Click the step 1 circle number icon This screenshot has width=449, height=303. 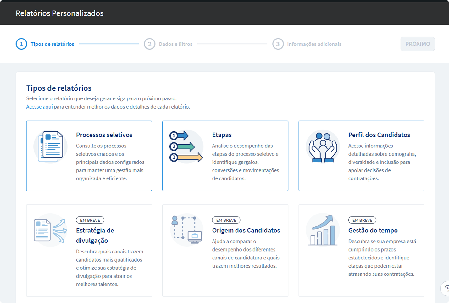coord(21,44)
